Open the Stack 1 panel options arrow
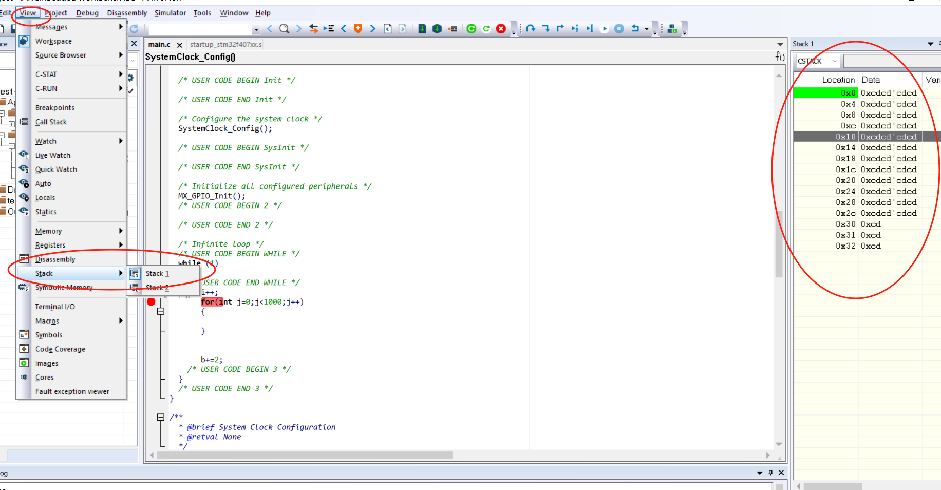The image size is (941, 490). (930, 44)
